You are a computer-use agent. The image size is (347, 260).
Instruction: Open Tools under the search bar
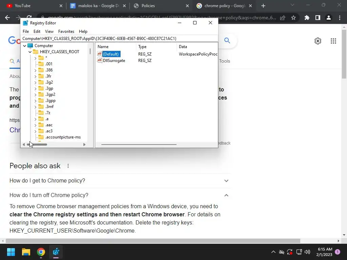(x=224, y=61)
